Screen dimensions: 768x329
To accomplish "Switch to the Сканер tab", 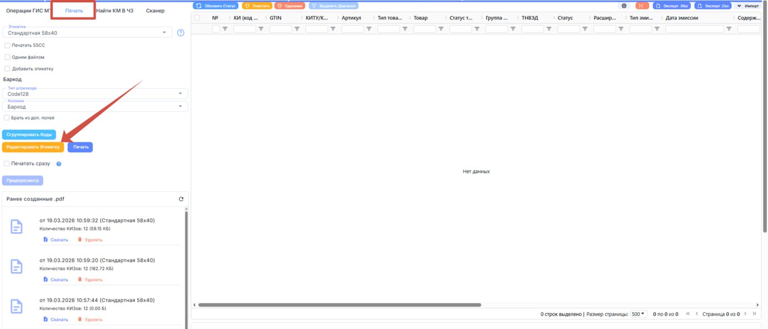I will [155, 11].
